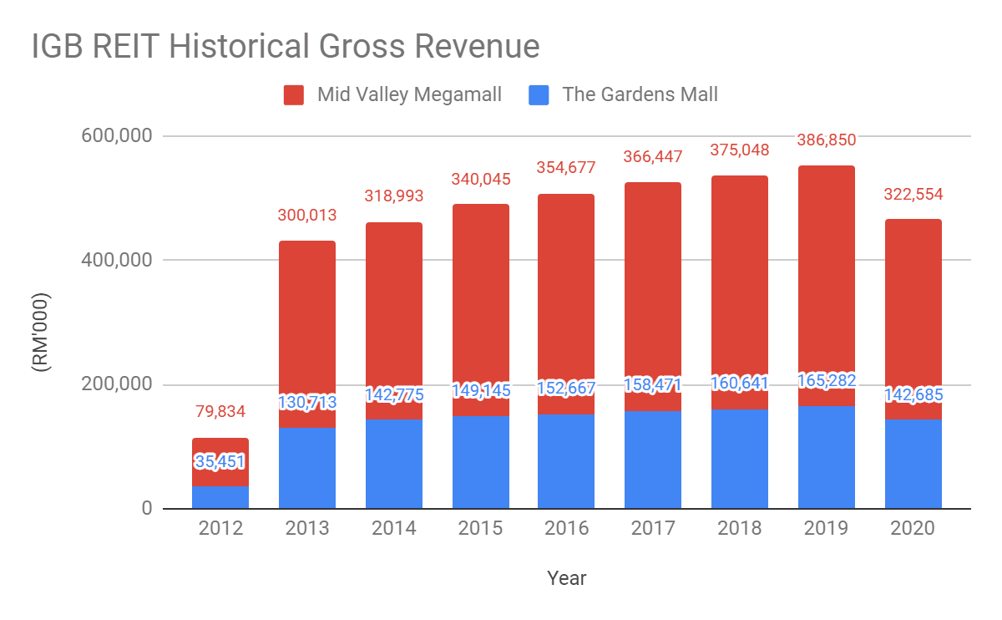This screenshot has height=620, width=1002.
Task: Click the 142,775 data label
Action: tap(394, 394)
